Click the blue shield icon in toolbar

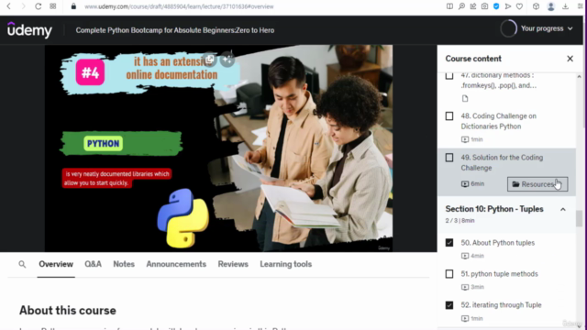[x=496, y=6]
